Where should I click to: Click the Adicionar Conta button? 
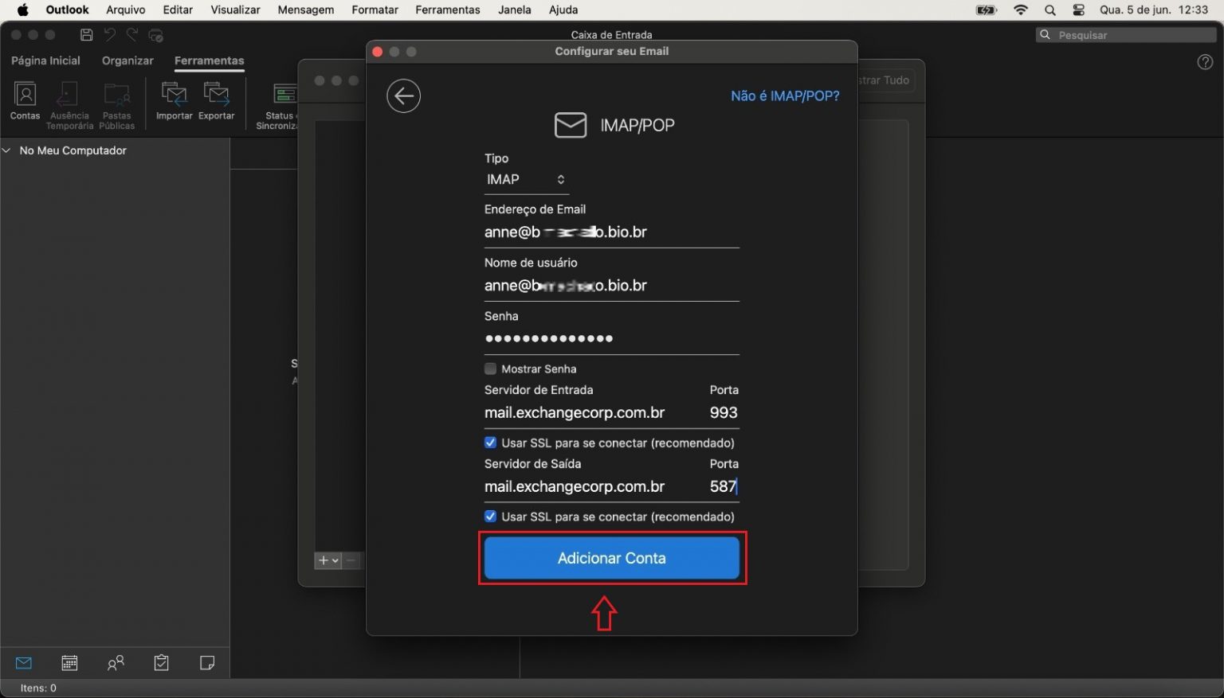coord(611,558)
